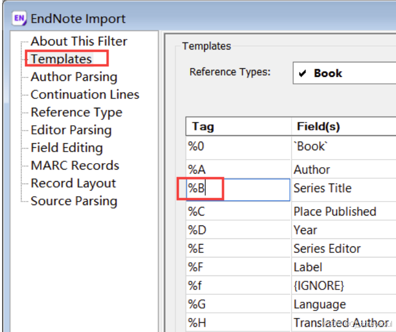Click the Series Editor field cell
This screenshot has width=396, height=332.
pyautogui.click(x=344, y=249)
